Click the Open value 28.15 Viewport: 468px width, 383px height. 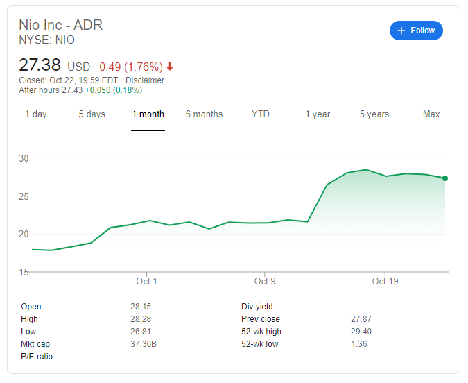click(141, 307)
